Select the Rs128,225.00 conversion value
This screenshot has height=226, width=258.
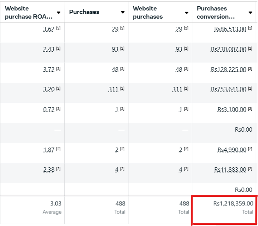coord(228,69)
